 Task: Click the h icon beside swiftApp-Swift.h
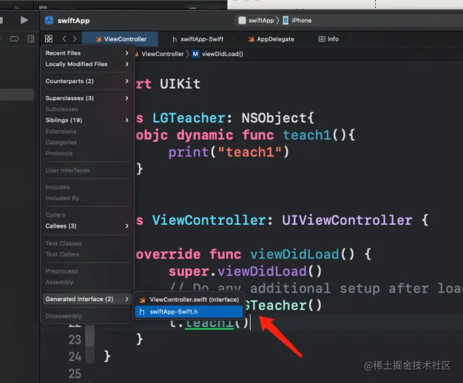pyautogui.click(x=142, y=311)
